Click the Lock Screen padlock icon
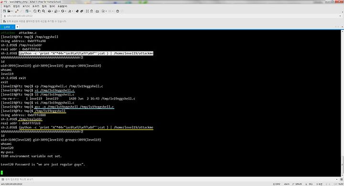This screenshot has width=344, height=186. pyautogui.click(x=91, y=11)
